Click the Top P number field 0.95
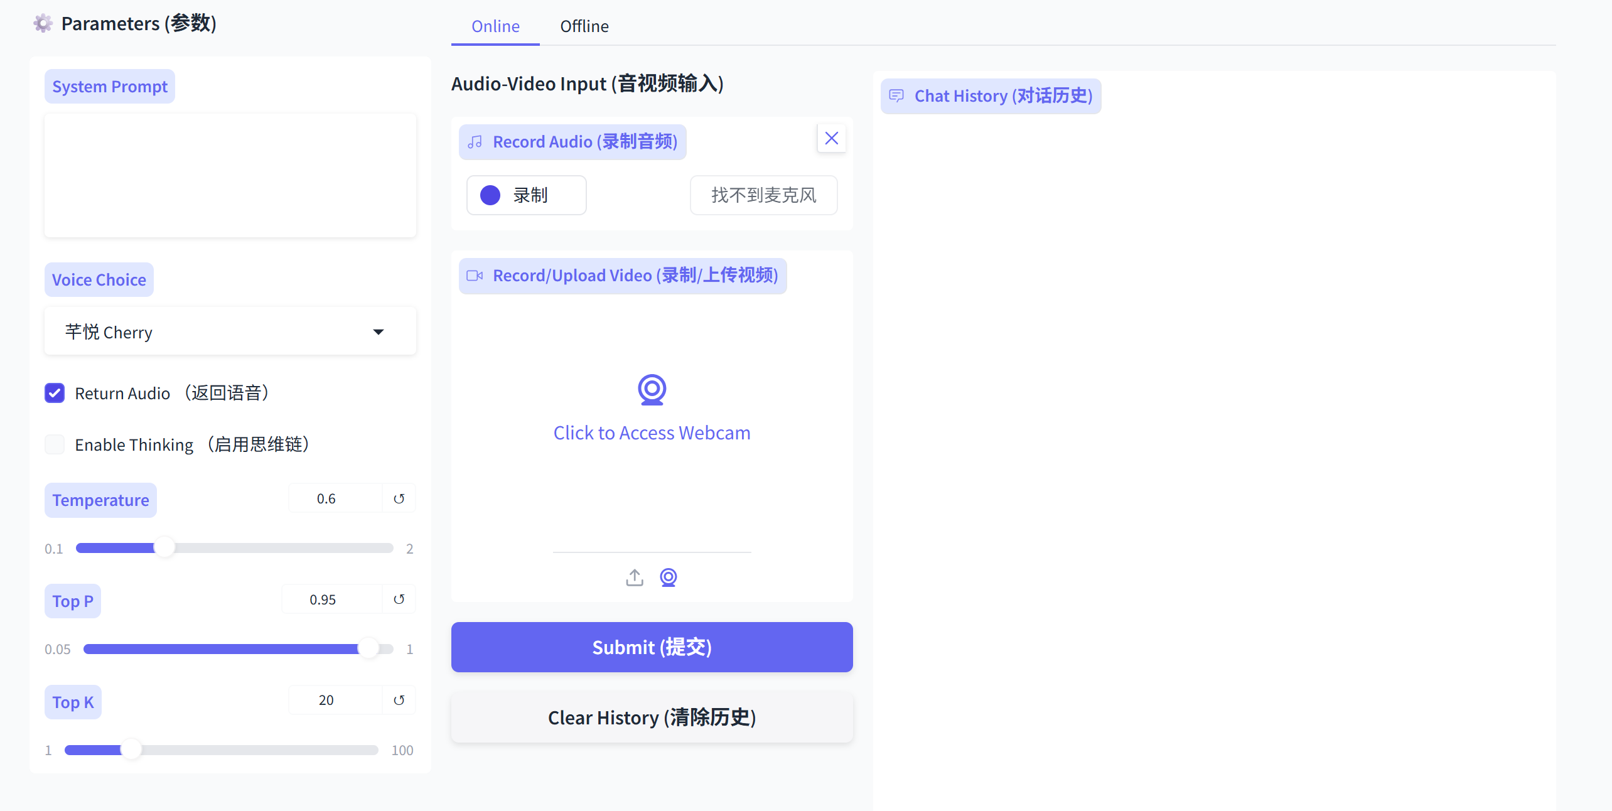The image size is (1612, 811). point(331,599)
